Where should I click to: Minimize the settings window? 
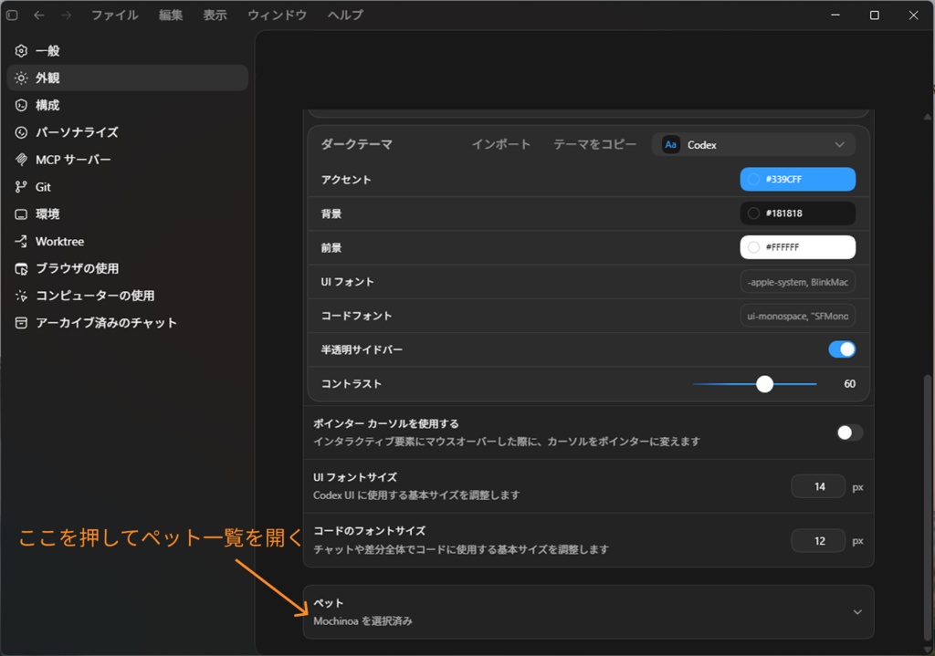coord(835,15)
